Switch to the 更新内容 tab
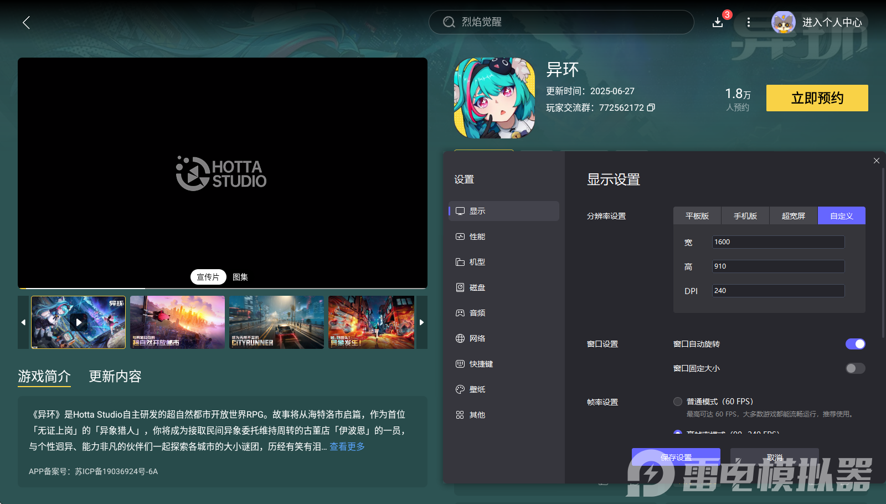This screenshot has width=886, height=504. pyautogui.click(x=115, y=377)
